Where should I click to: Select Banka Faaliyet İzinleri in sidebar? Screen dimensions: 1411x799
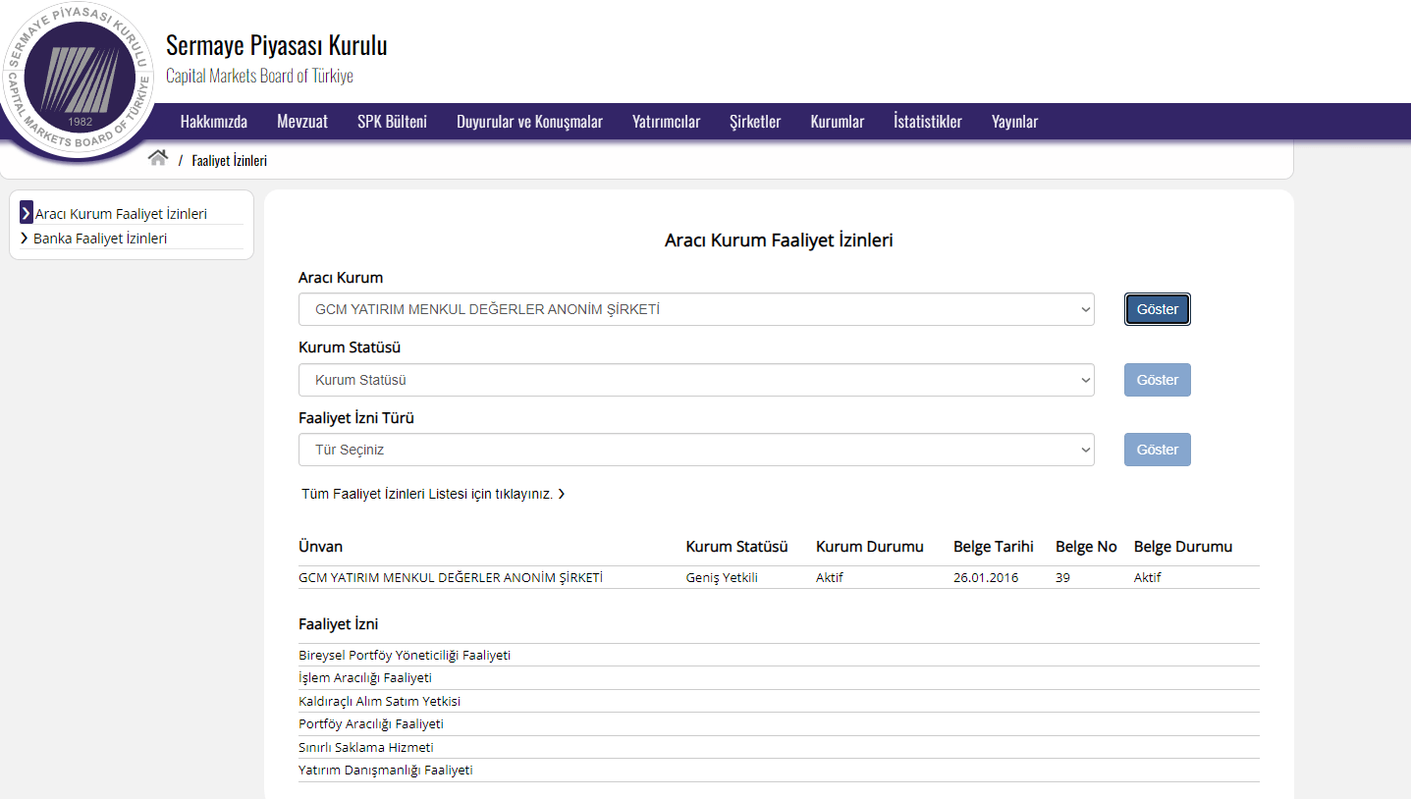click(100, 239)
